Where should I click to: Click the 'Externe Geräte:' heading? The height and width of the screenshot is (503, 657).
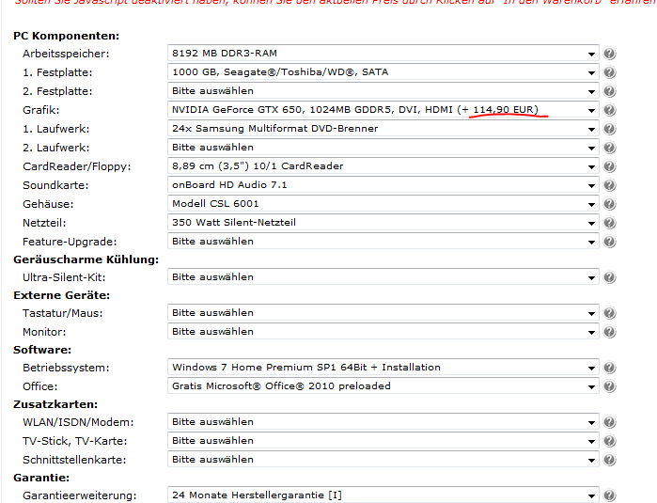click(62, 295)
